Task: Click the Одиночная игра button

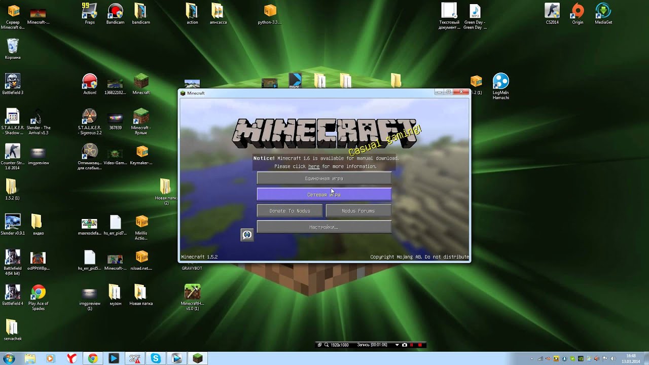Action: click(x=324, y=178)
